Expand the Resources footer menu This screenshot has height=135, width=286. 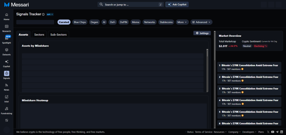click(220, 132)
